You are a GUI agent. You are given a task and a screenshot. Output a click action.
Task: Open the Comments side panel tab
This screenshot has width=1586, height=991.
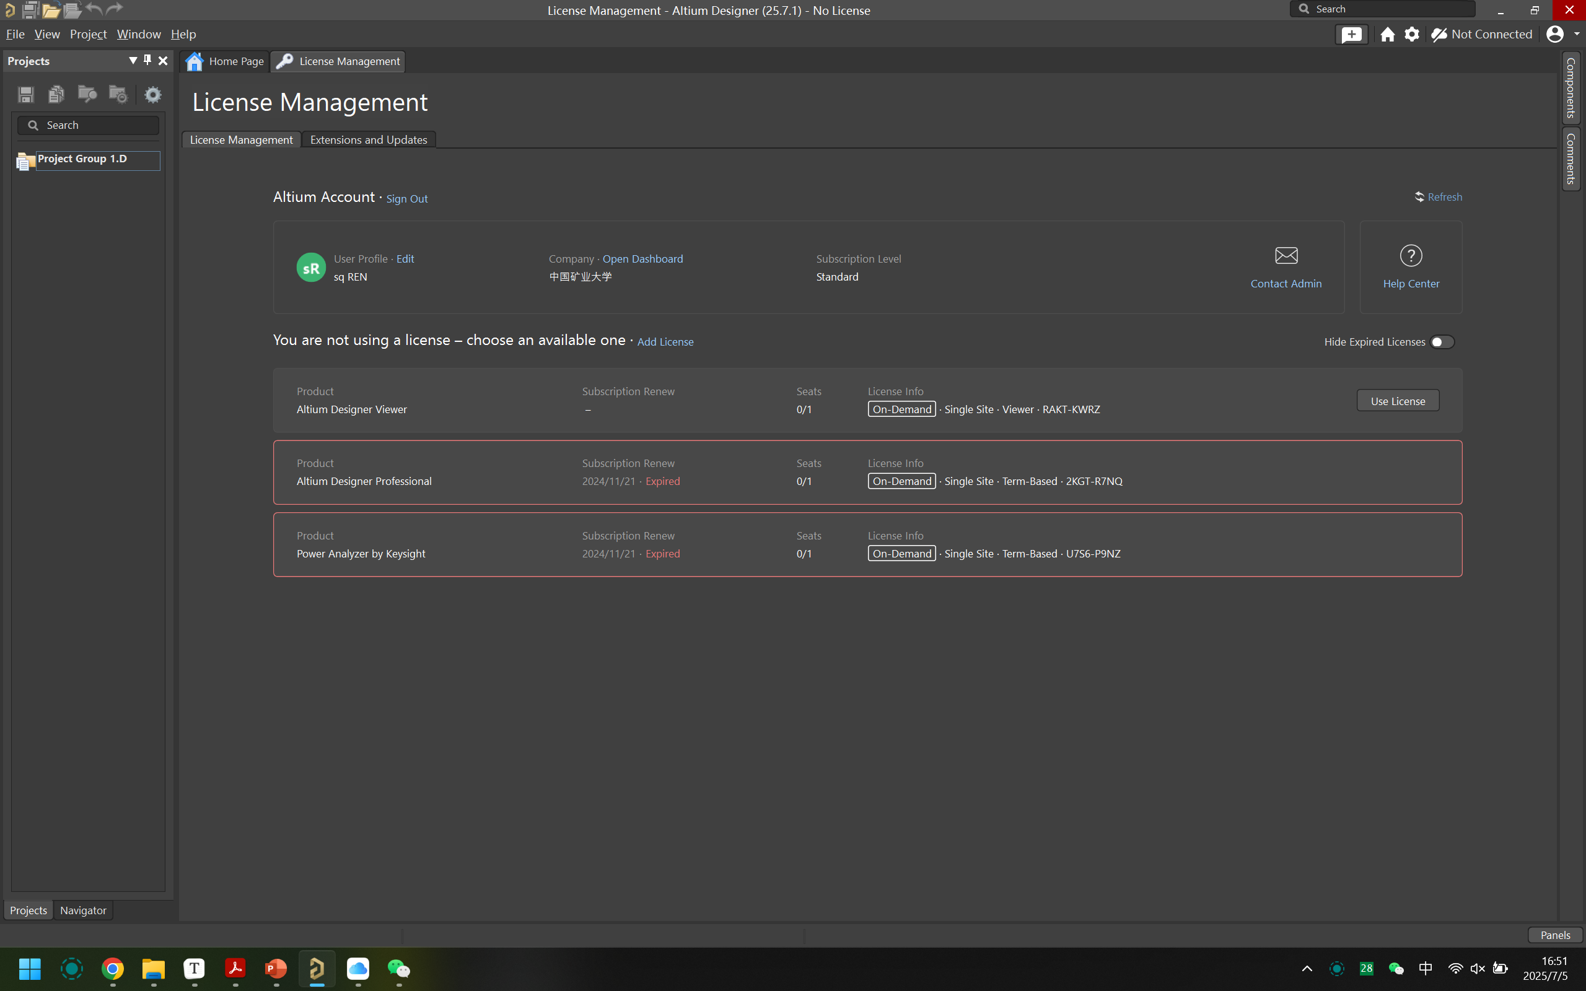pos(1572,159)
